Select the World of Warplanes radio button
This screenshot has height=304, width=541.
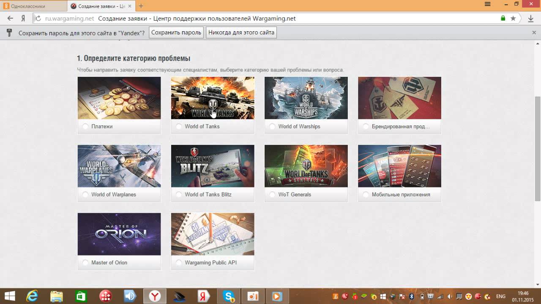click(86, 194)
